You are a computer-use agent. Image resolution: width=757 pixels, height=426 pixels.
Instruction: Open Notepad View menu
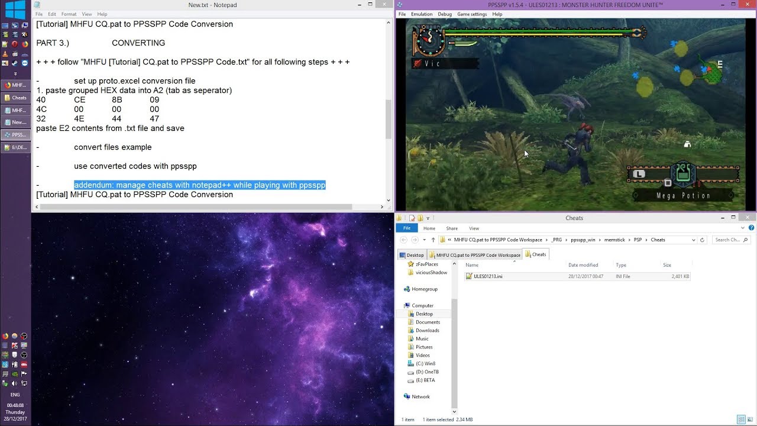(x=86, y=14)
